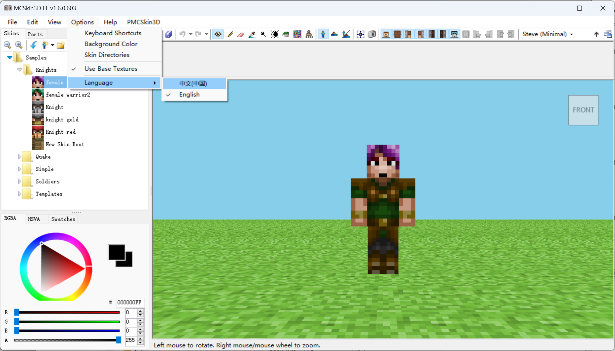Screen dimensions: 615x351
Task: Open the Edit menu
Action: click(x=32, y=22)
